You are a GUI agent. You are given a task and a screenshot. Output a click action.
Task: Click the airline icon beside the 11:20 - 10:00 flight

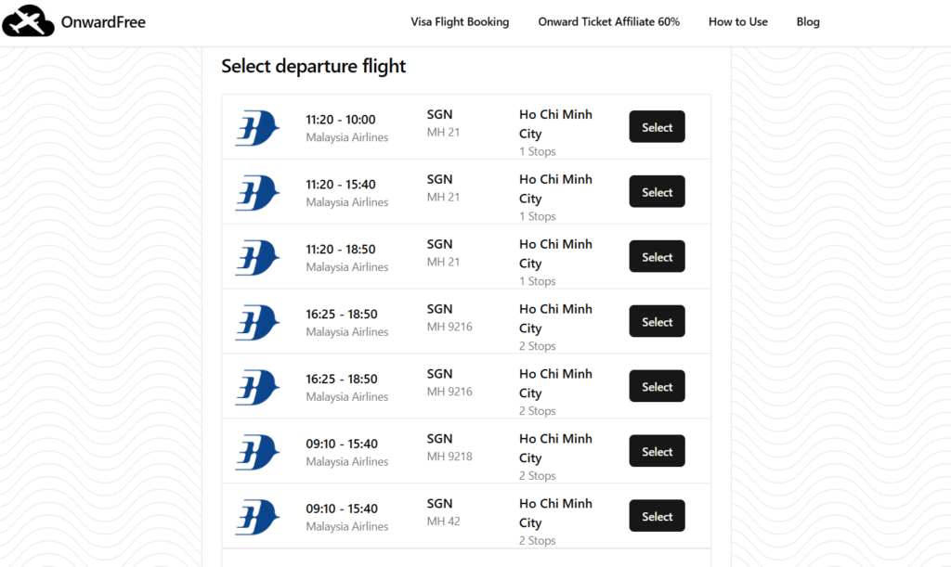pyautogui.click(x=256, y=127)
